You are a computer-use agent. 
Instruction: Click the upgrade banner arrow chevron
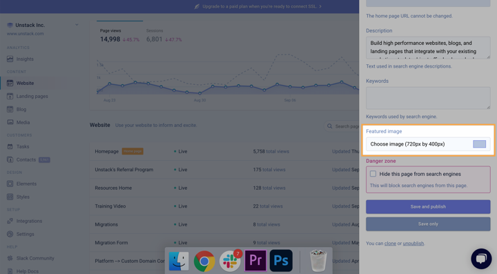point(320,6)
